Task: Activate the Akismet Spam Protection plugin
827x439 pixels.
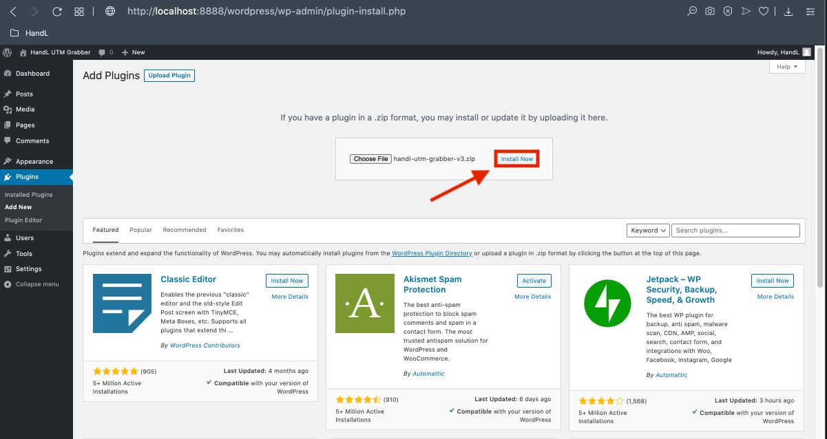Action: pos(534,281)
